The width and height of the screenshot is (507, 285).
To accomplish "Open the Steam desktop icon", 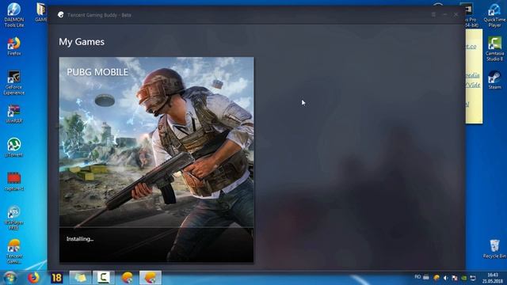I will pos(494,80).
